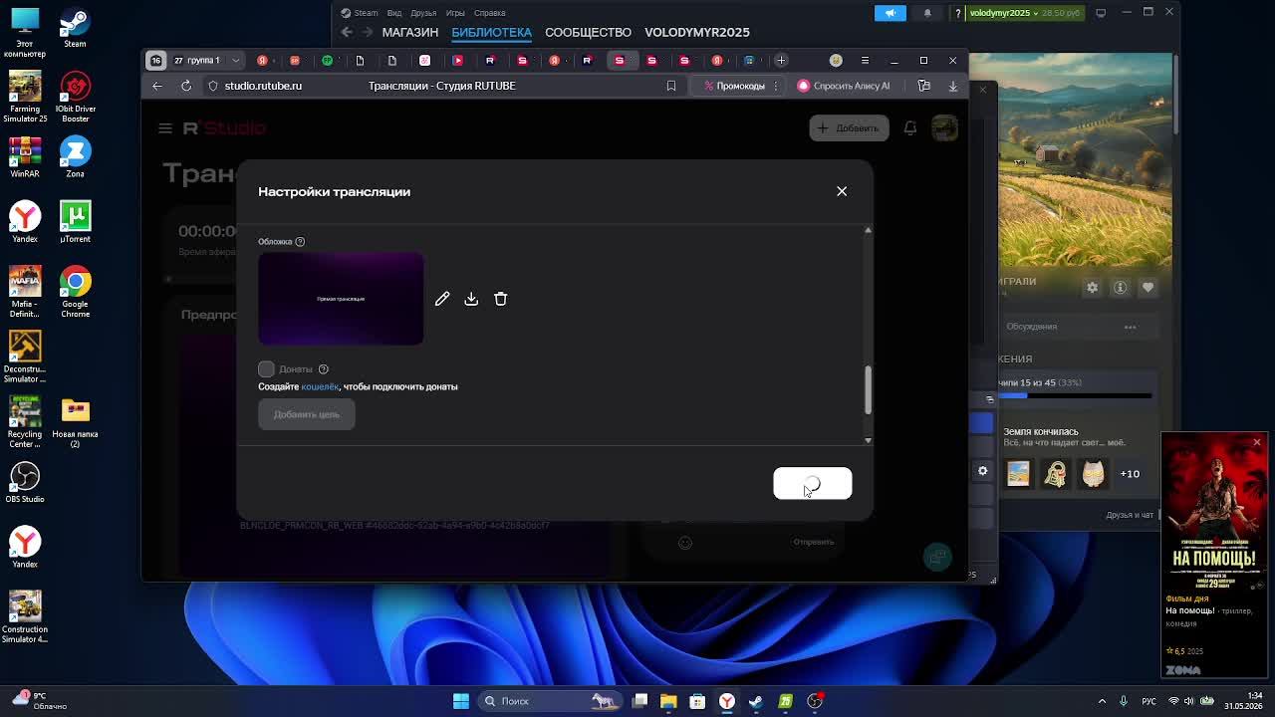Viewport: 1275px width, 717px height.
Task: Close the Zona movie popup ad
Action: click(1257, 442)
